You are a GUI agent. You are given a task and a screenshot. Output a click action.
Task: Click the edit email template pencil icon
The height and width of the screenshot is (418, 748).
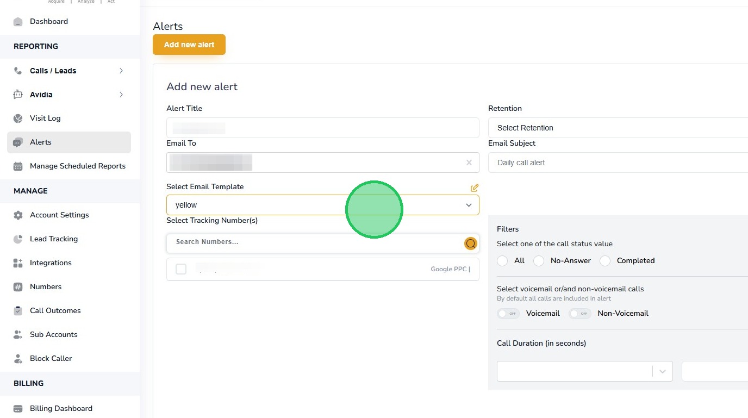tap(475, 188)
